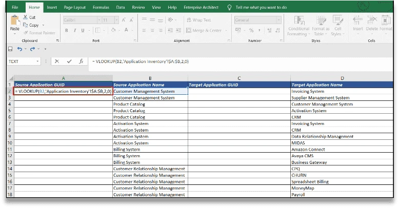Toggle Underline formatting
The height and width of the screenshot is (209, 399).
pos(83,31)
